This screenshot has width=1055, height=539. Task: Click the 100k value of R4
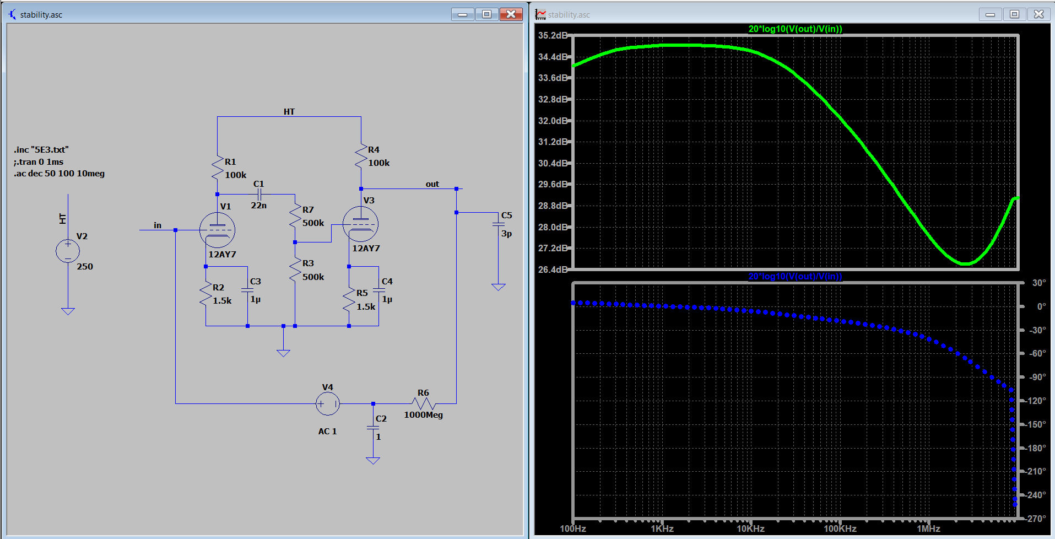pos(379,163)
